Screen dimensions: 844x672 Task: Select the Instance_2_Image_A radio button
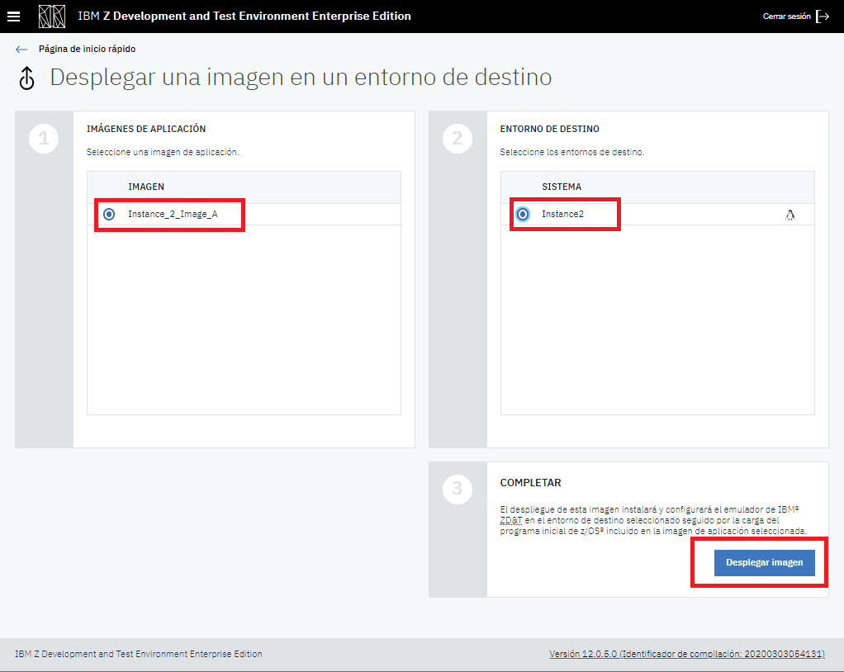pos(109,214)
